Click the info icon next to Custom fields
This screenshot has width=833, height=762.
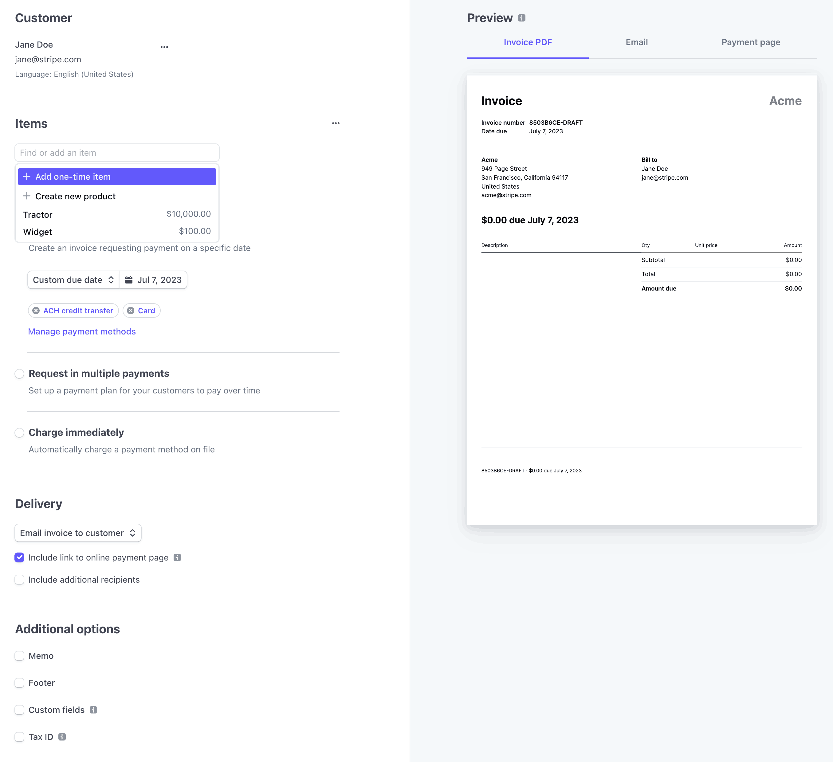(x=94, y=710)
